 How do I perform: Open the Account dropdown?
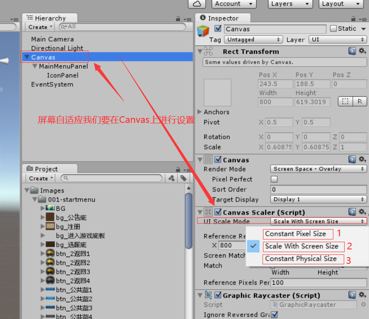tap(234, 4)
